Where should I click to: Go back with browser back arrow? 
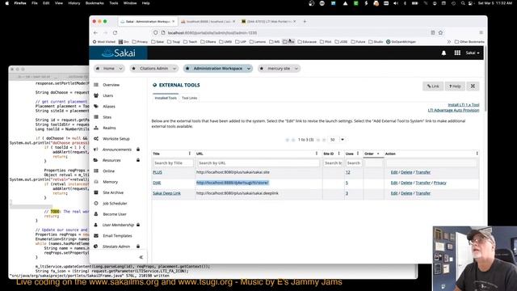[95, 32]
